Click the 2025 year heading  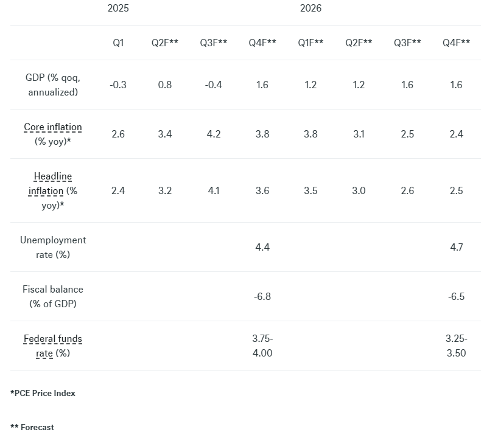(x=118, y=9)
